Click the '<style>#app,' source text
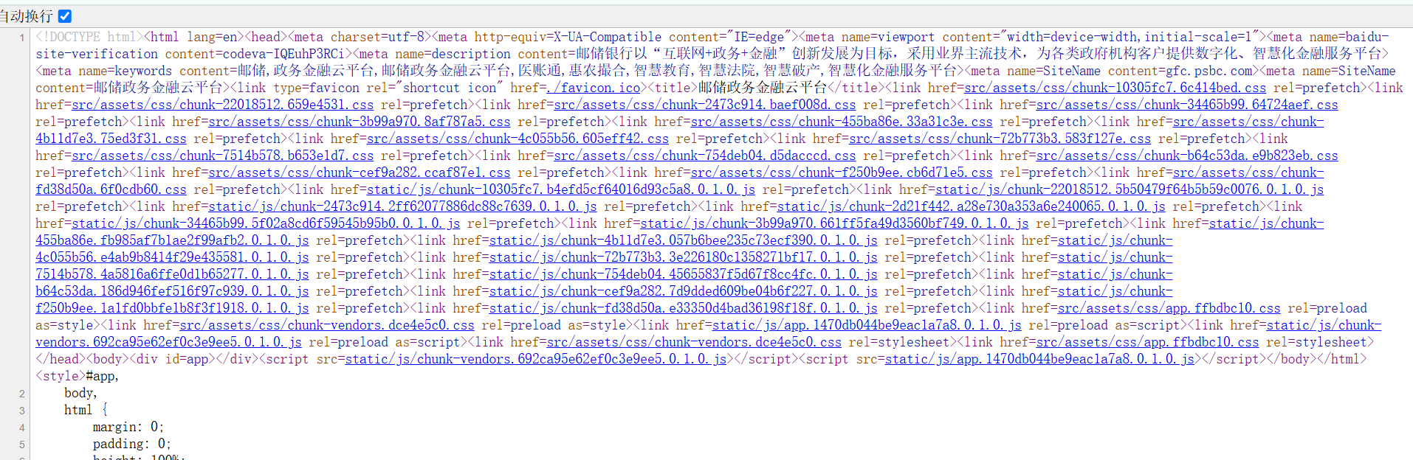 tap(78, 376)
